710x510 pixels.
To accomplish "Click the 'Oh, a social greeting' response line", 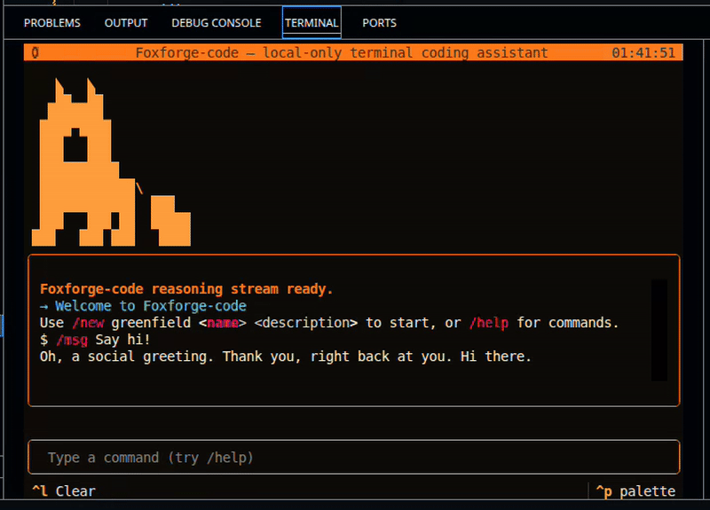I will click(x=285, y=357).
